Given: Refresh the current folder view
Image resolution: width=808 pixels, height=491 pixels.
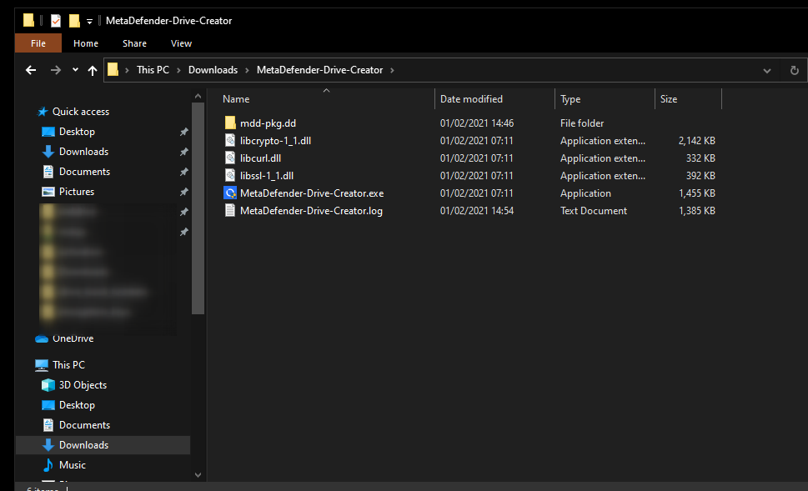Looking at the screenshot, I should coord(794,70).
